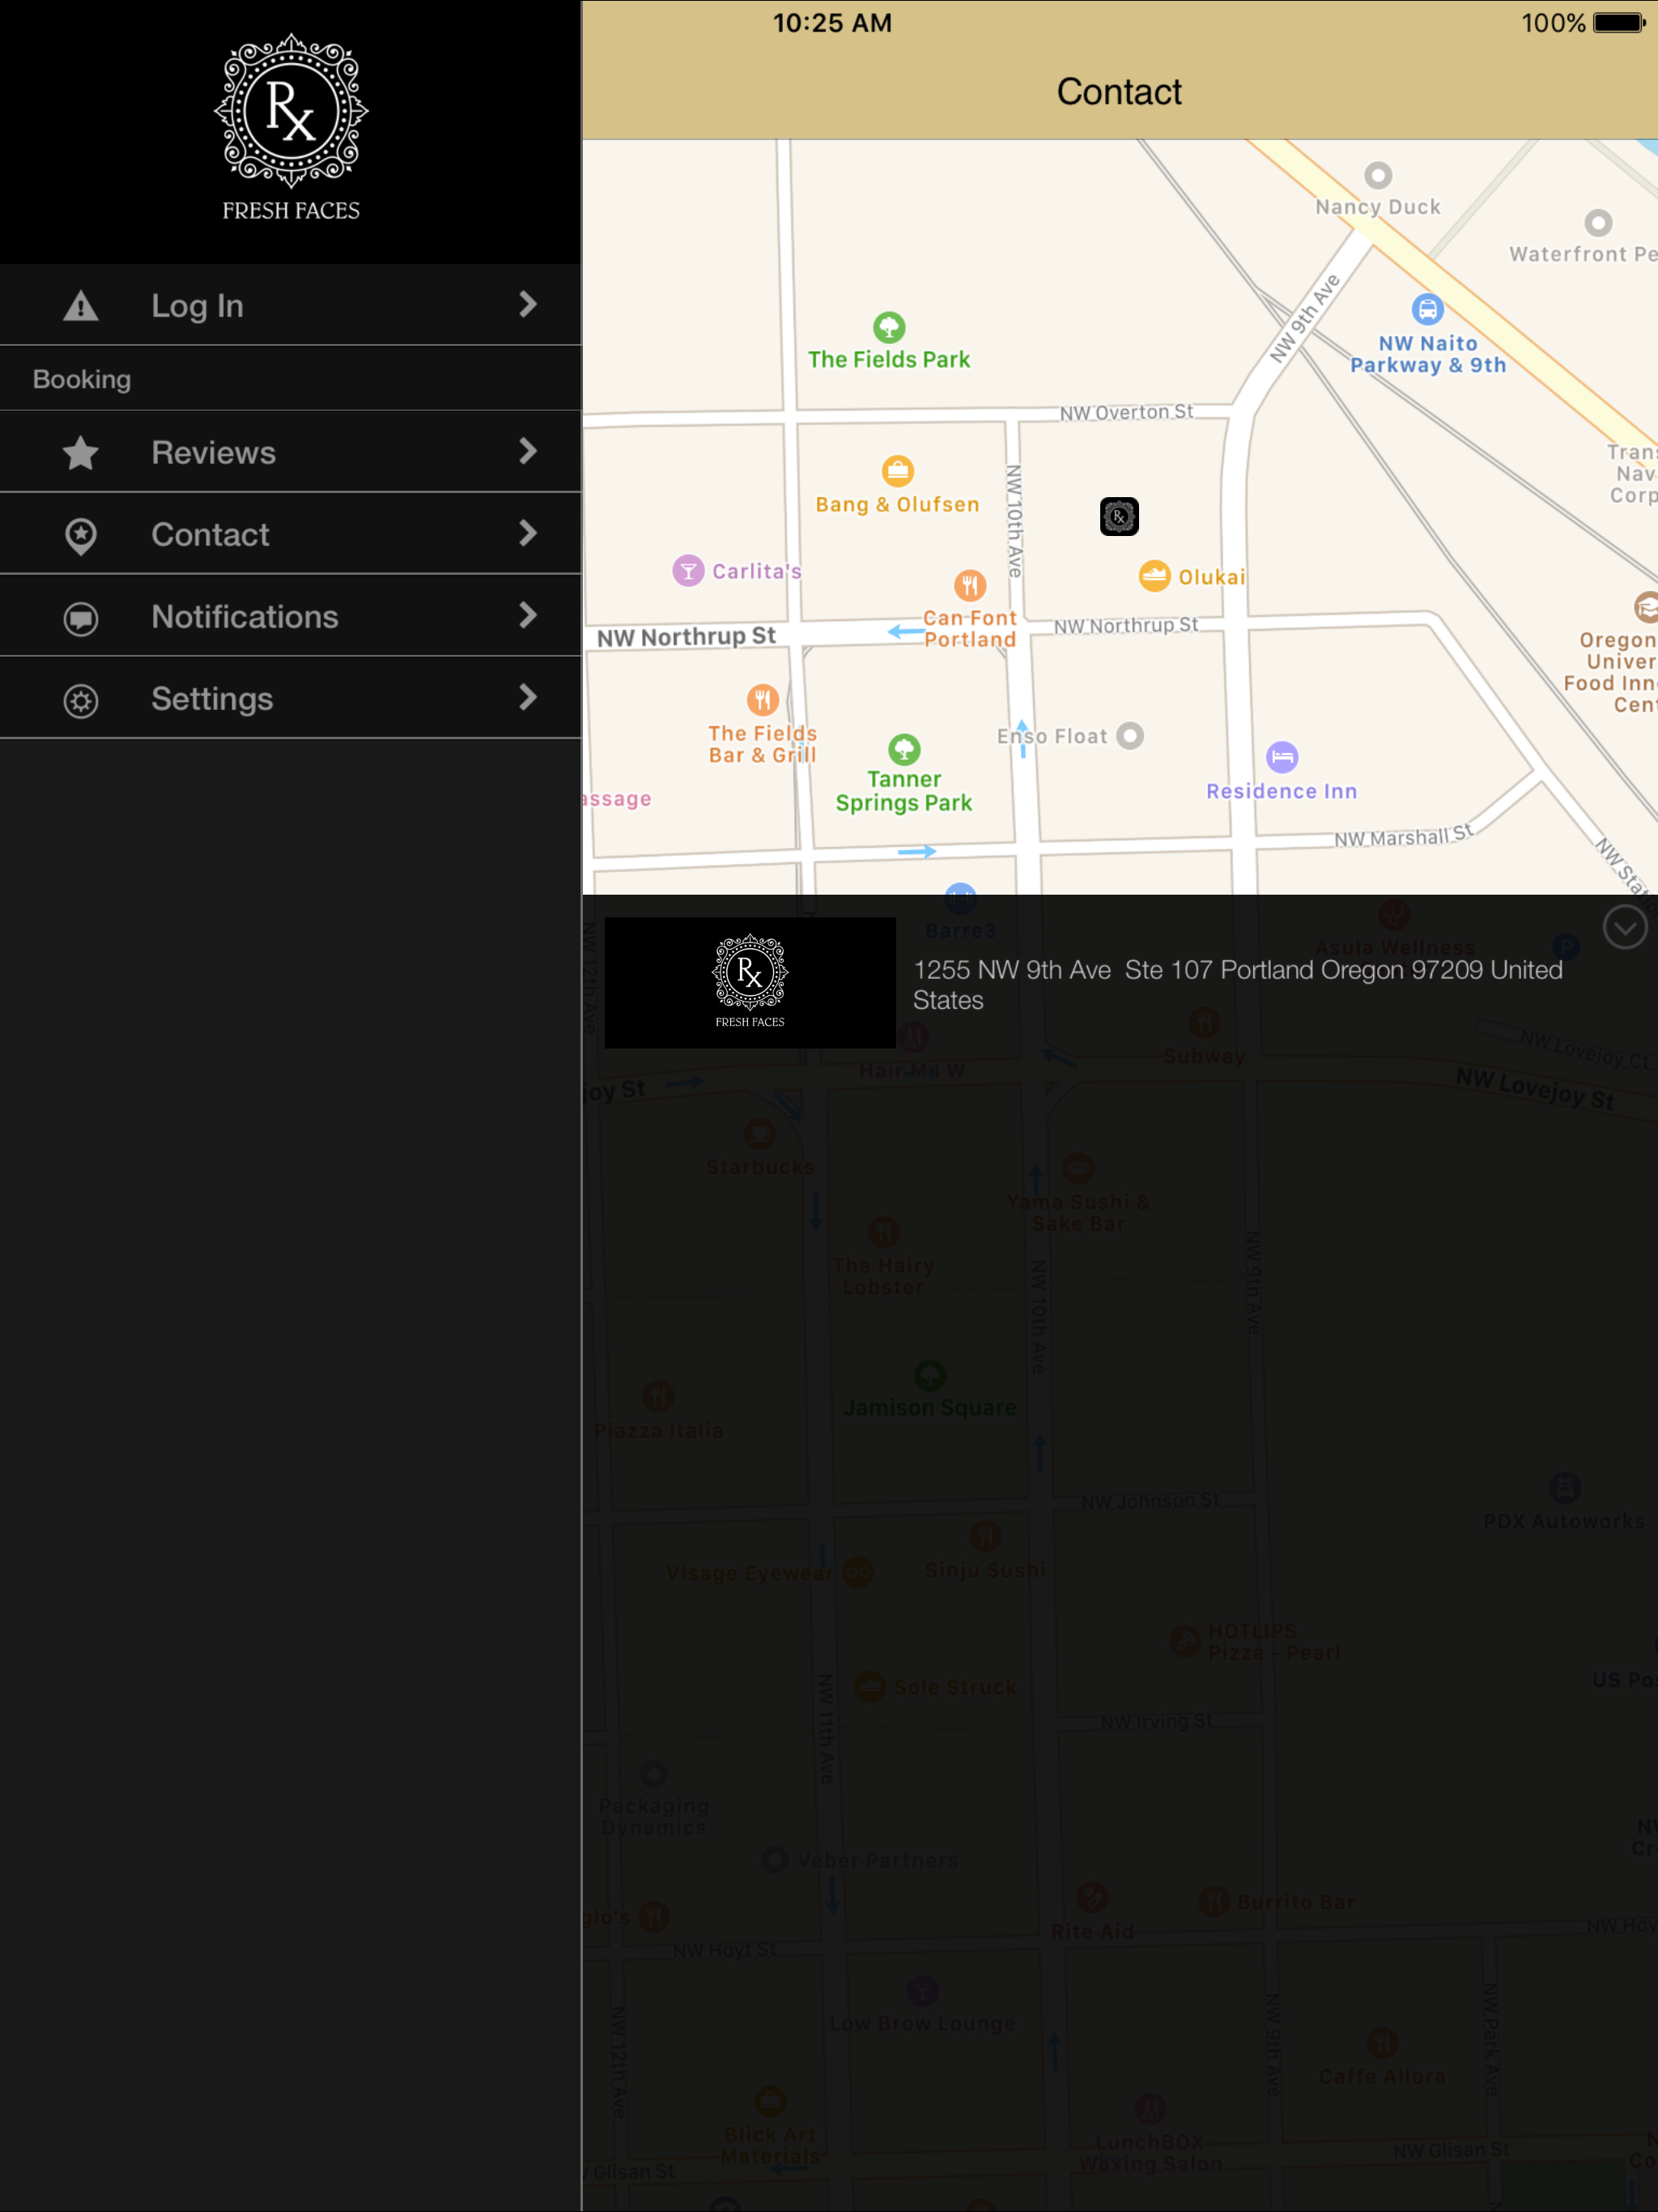Tap the Subway restaurant marker

(1204, 1022)
